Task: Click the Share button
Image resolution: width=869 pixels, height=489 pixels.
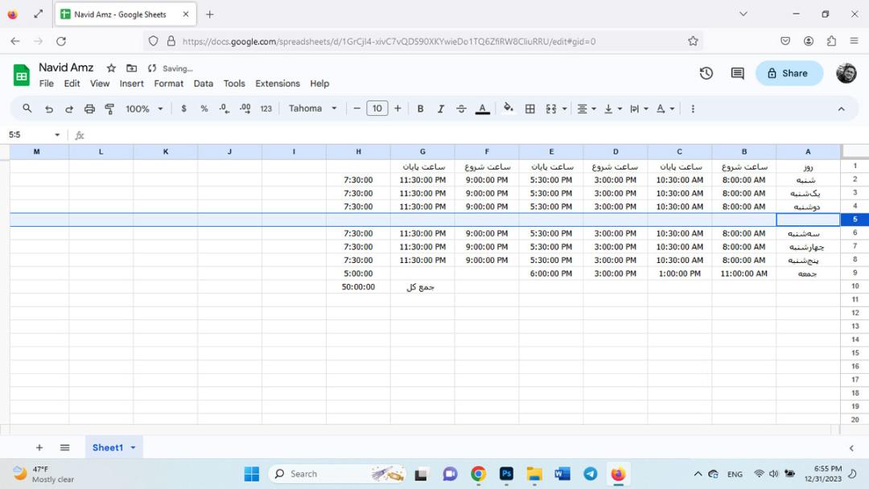Action: pyautogui.click(x=789, y=73)
